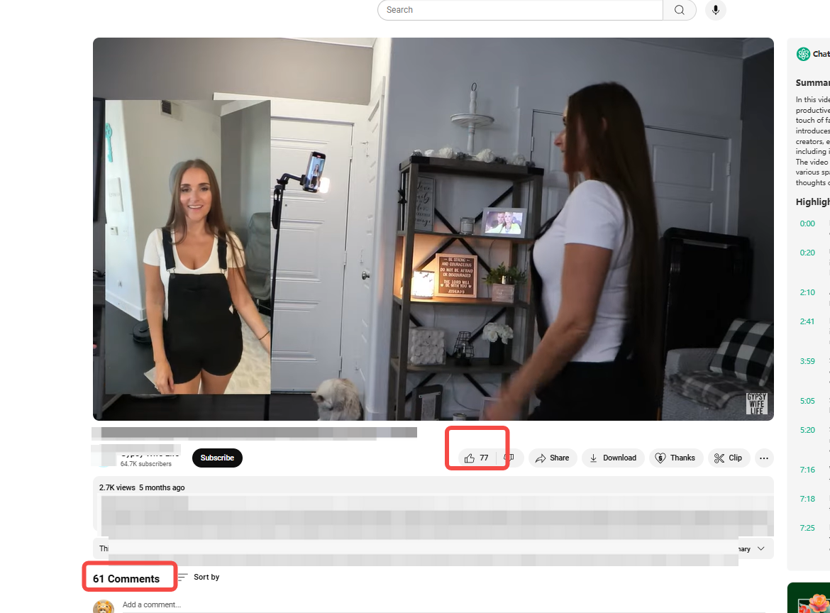
Task: Open the Sort by comments menu
Action: tap(199, 577)
